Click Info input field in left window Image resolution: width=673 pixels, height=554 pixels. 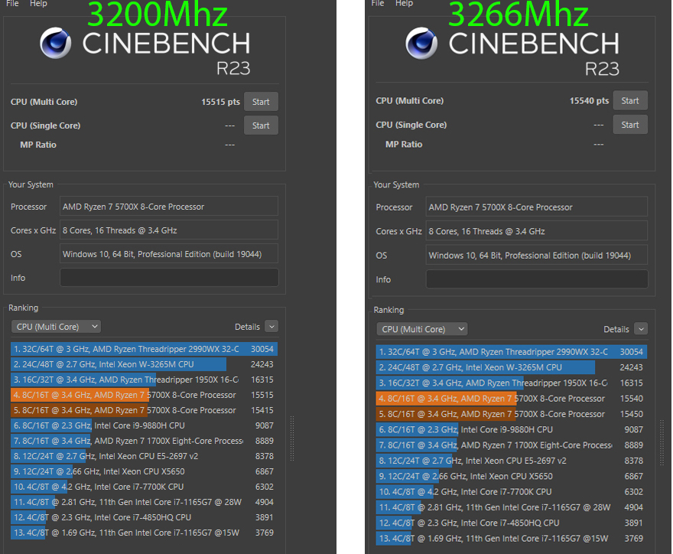(169, 278)
